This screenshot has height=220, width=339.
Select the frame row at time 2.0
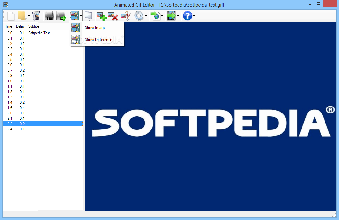pyautogui.click(x=43, y=113)
